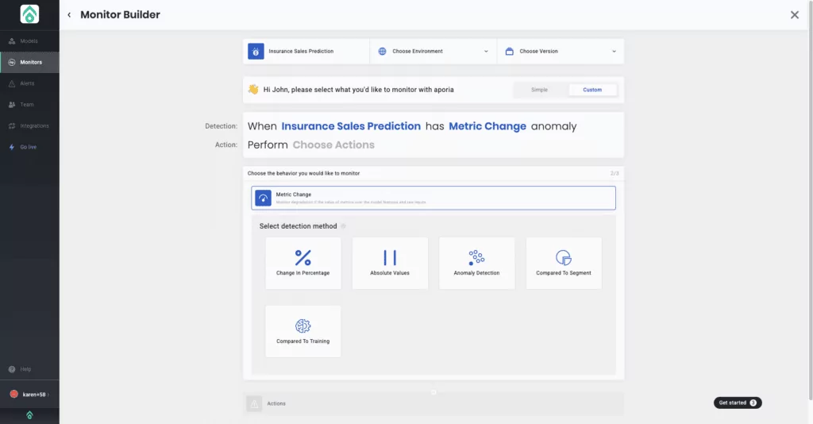Image resolution: width=813 pixels, height=424 pixels.
Task: Click the percent symbol icon
Action: pyautogui.click(x=302, y=257)
